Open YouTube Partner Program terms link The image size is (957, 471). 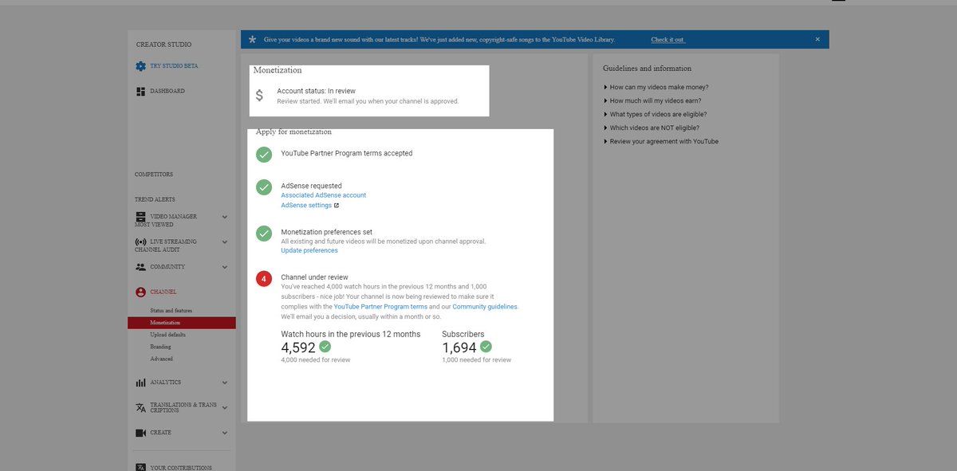pos(380,307)
